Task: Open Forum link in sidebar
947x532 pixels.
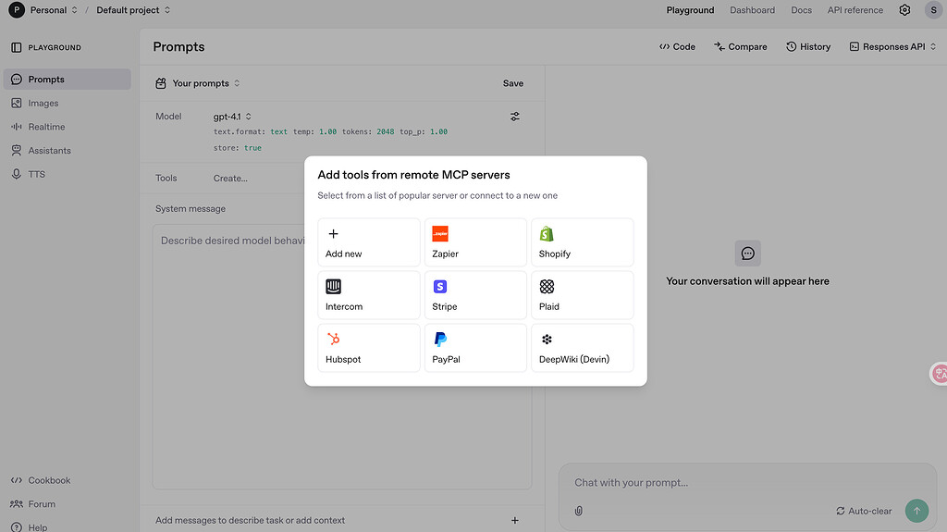Action: [33, 504]
